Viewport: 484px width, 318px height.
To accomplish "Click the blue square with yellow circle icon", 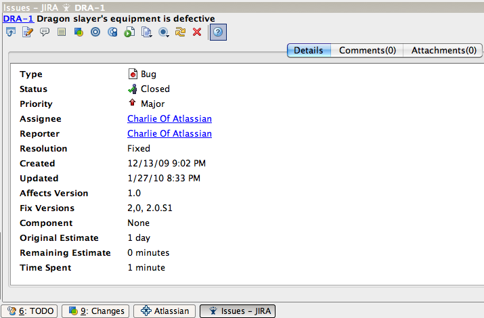I will (79, 32).
